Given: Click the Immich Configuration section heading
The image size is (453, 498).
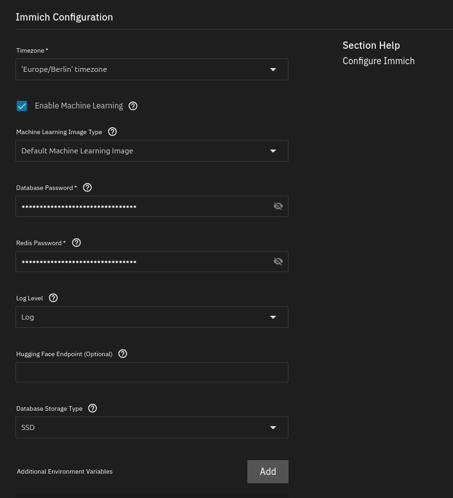Looking at the screenshot, I should click(64, 17).
